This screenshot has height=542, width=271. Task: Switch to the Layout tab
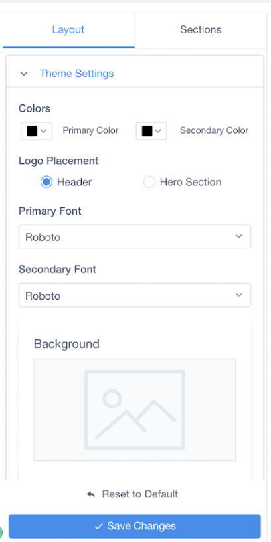pos(68,30)
